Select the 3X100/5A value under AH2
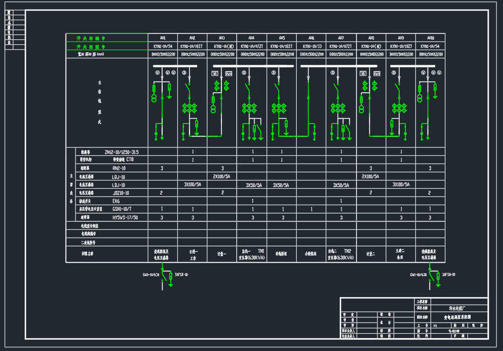Viewport: 503px width, 351px height. [x=192, y=184]
